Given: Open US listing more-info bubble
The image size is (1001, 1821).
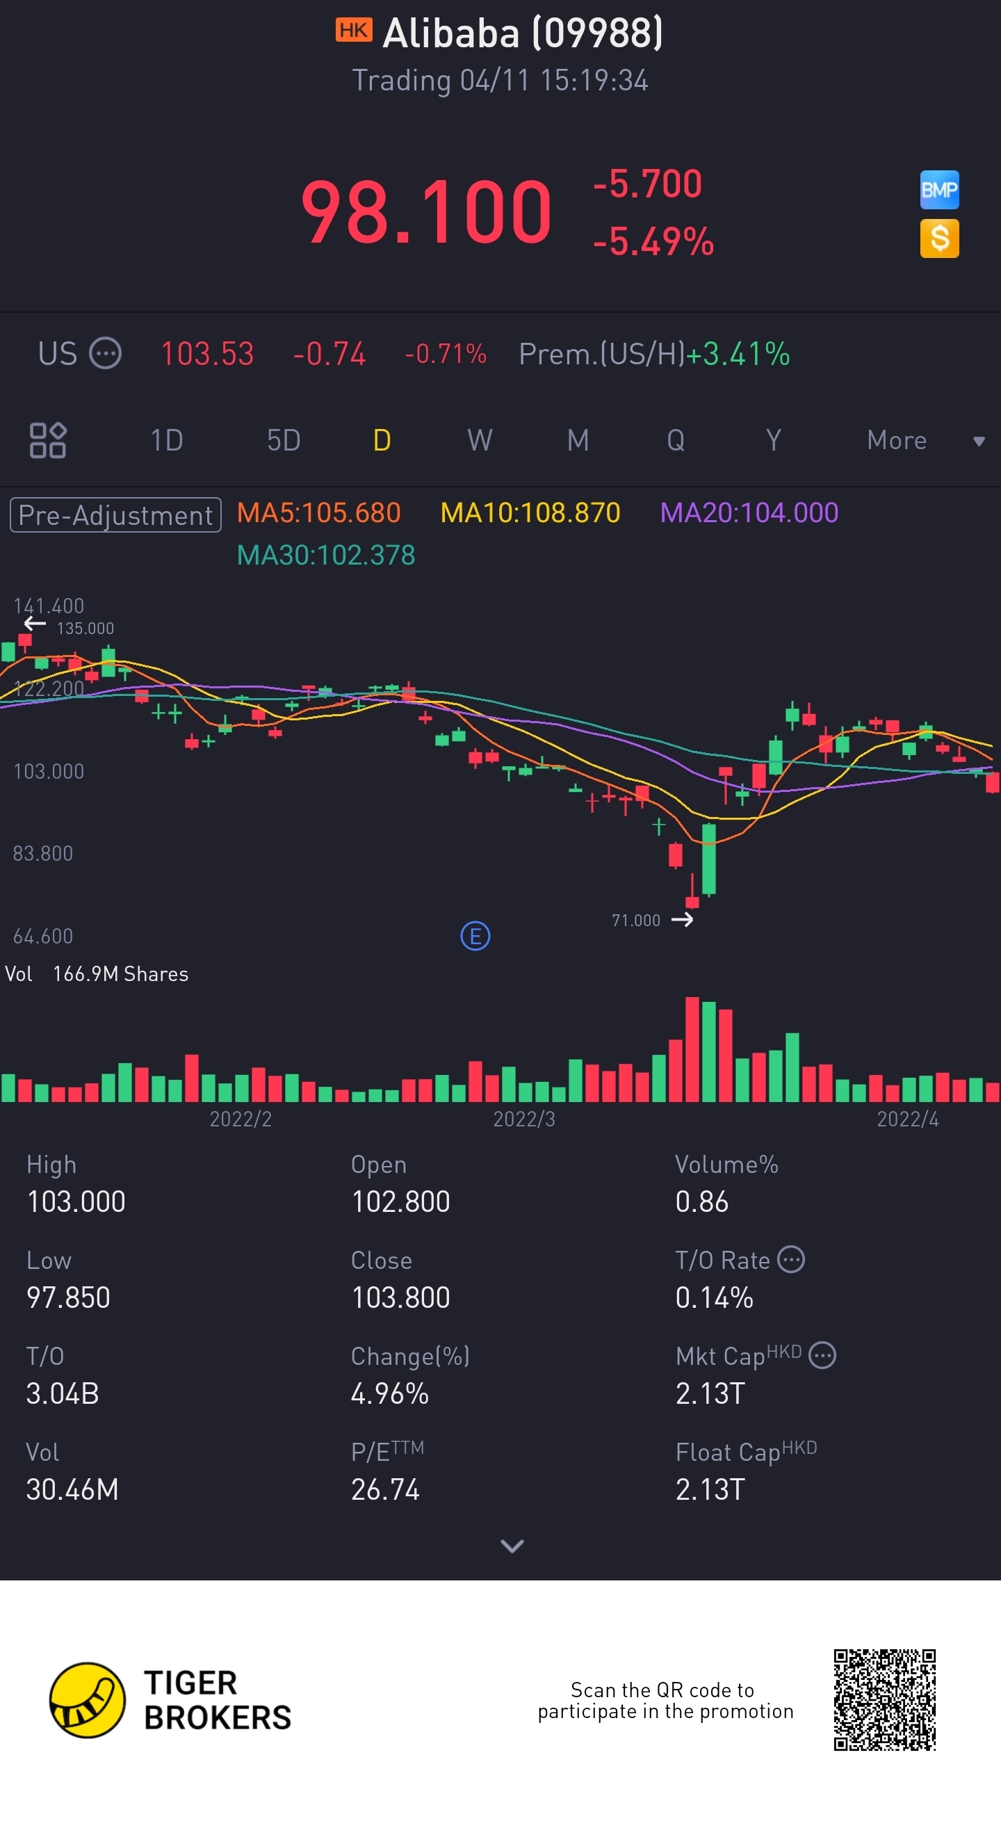Looking at the screenshot, I should coord(106,353).
